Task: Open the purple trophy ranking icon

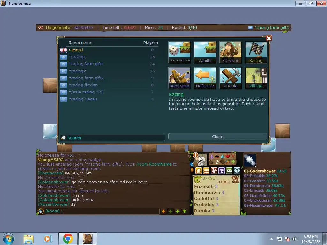Action: pos(222,171)
